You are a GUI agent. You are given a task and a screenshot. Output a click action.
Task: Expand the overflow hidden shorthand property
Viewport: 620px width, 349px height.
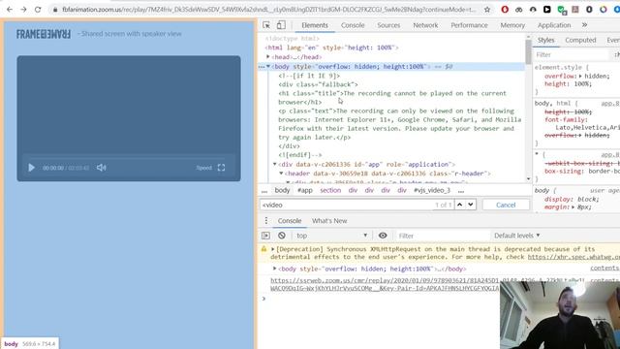click(x=580, y=76)
